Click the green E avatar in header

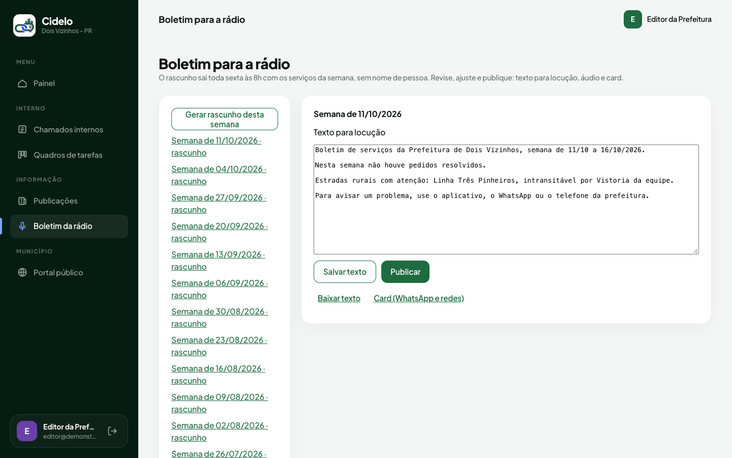pos(633,19)
